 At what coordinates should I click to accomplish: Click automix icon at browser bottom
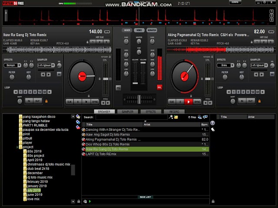click(85, 201)
